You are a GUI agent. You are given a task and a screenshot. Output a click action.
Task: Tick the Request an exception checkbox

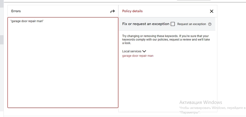click(x=173, y=24)
